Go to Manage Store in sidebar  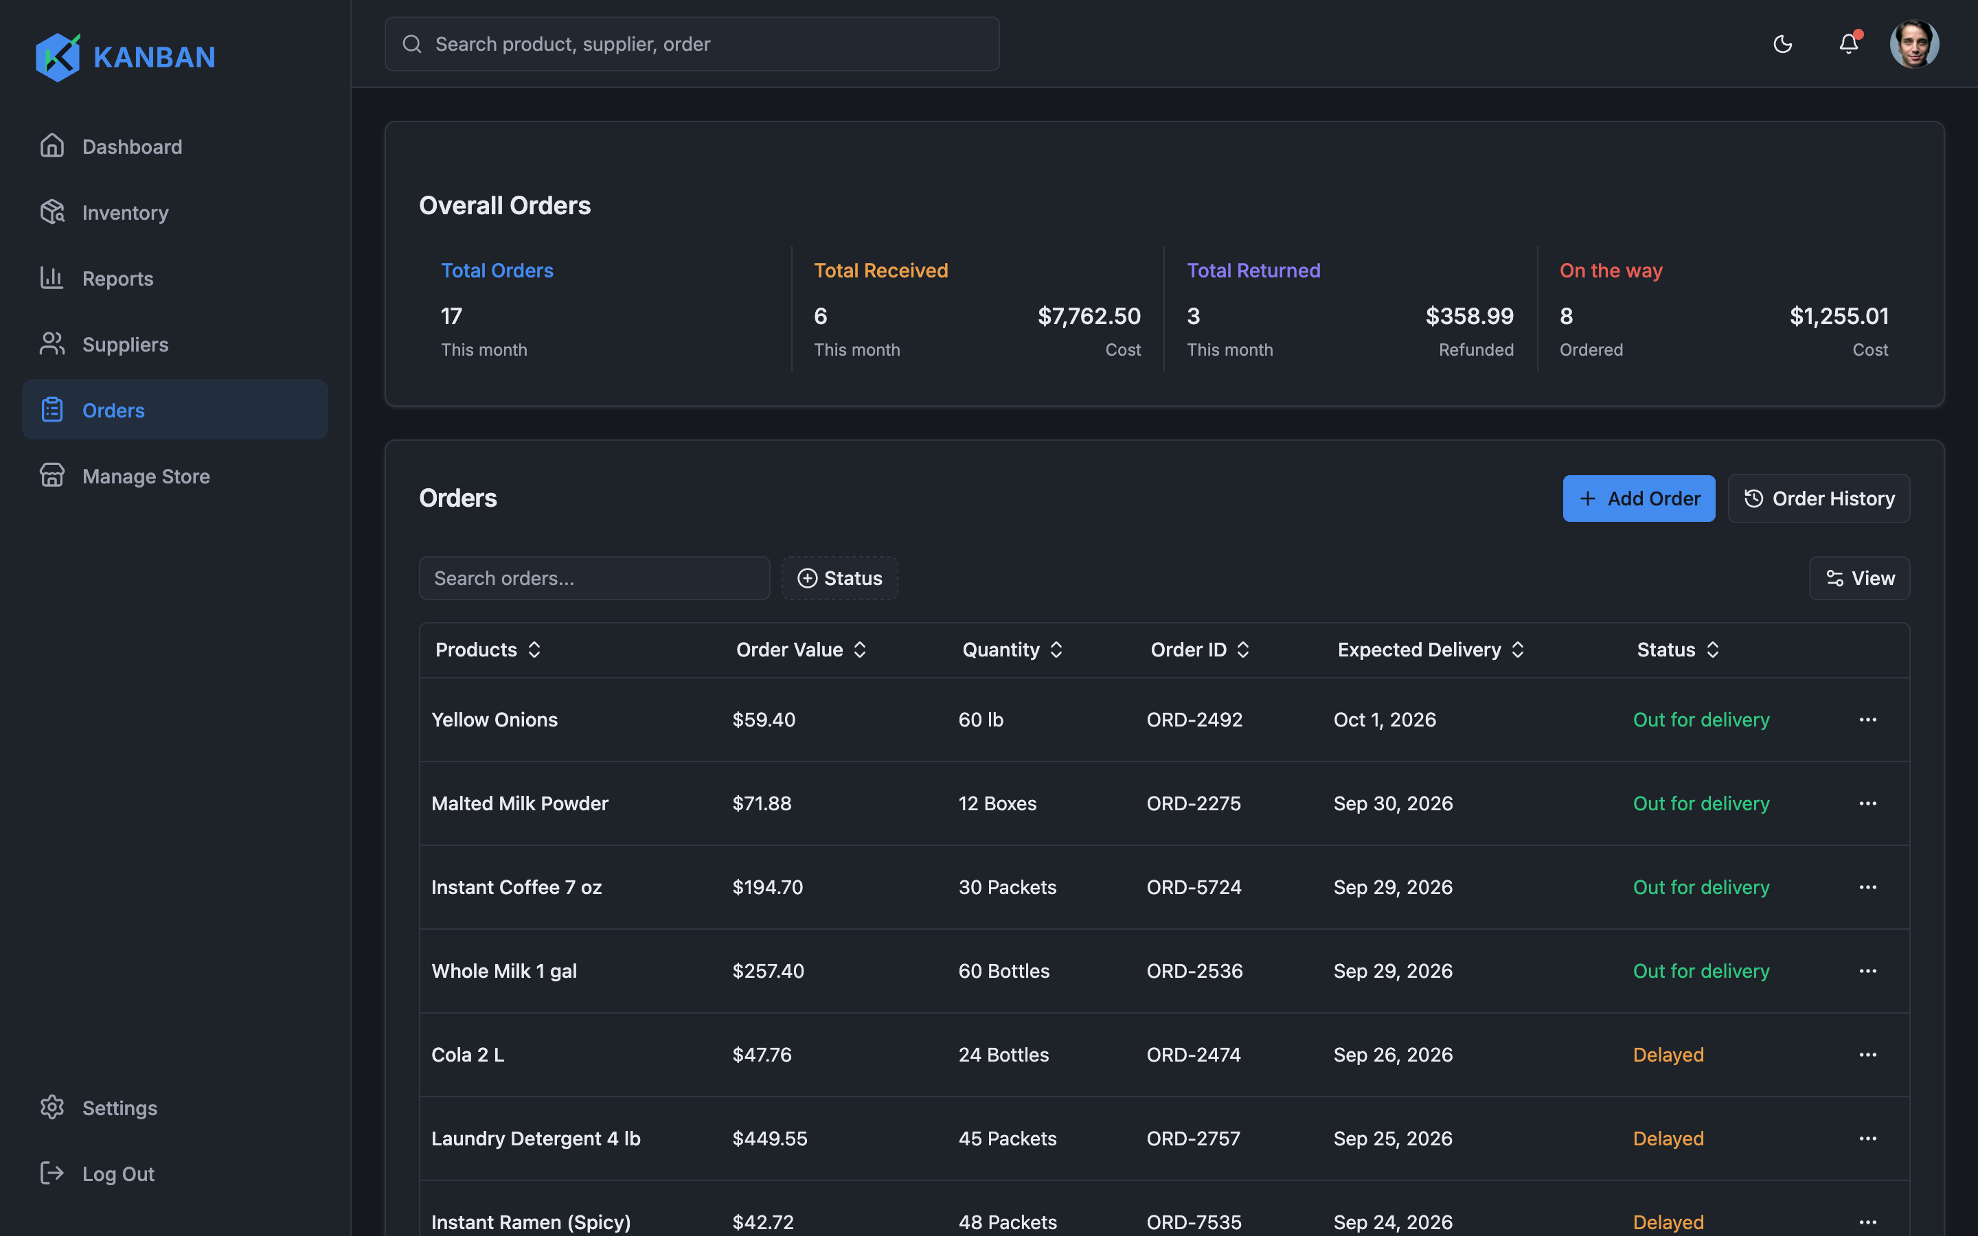(x=175, y=476)
